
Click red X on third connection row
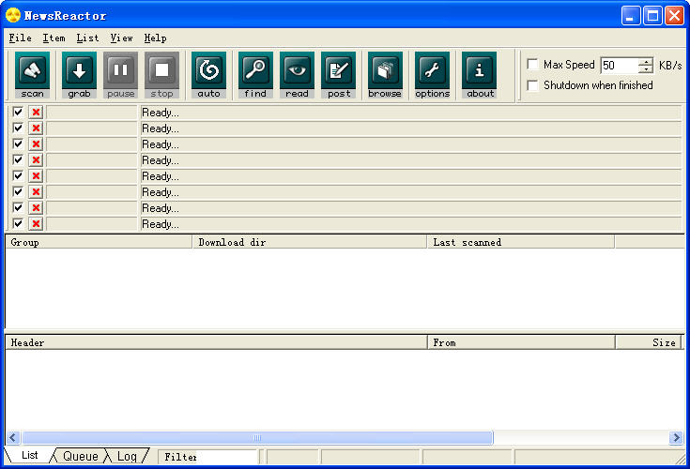[36, 144]
